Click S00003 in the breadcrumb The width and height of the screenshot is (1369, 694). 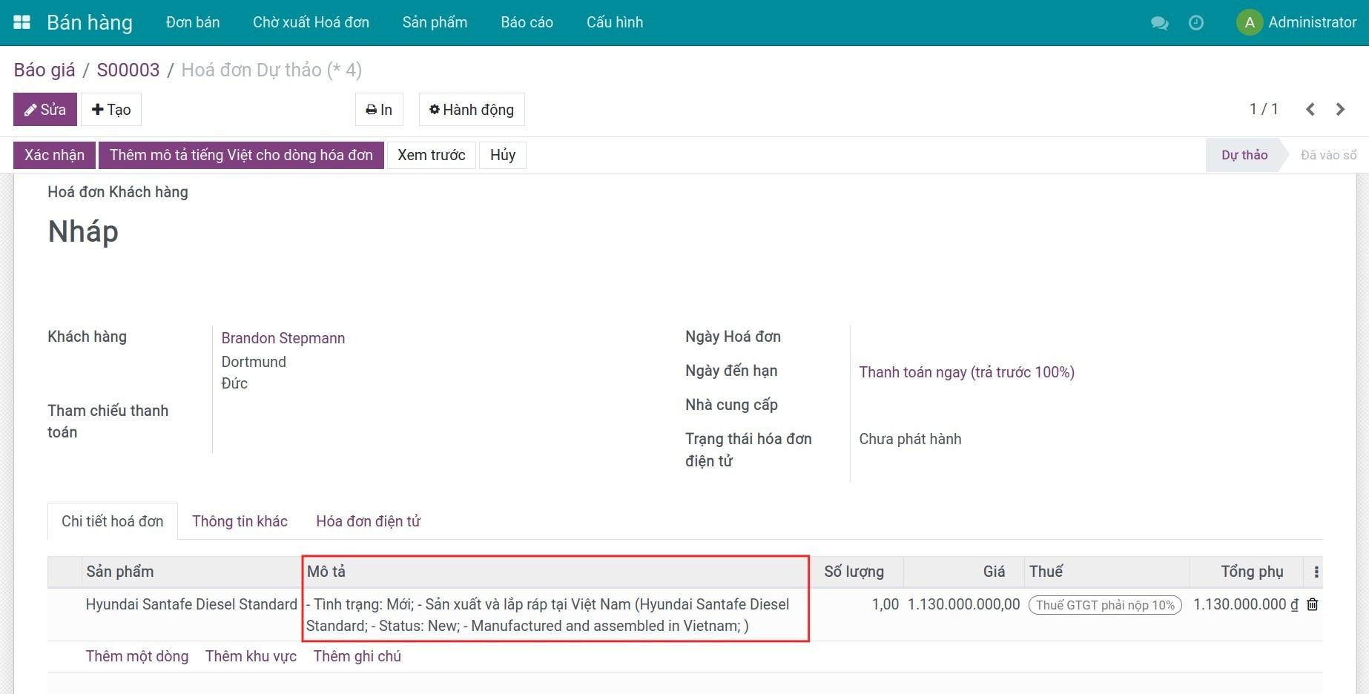[128, 70]
